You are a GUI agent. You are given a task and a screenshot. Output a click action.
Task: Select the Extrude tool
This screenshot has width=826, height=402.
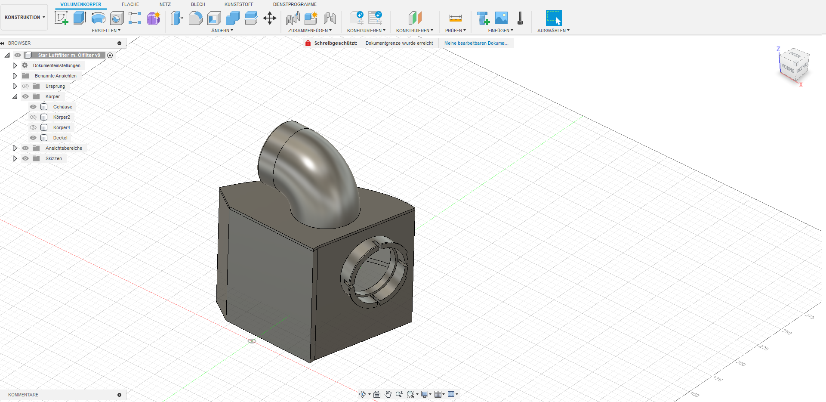pyautogui.click(x=80, y=18)
